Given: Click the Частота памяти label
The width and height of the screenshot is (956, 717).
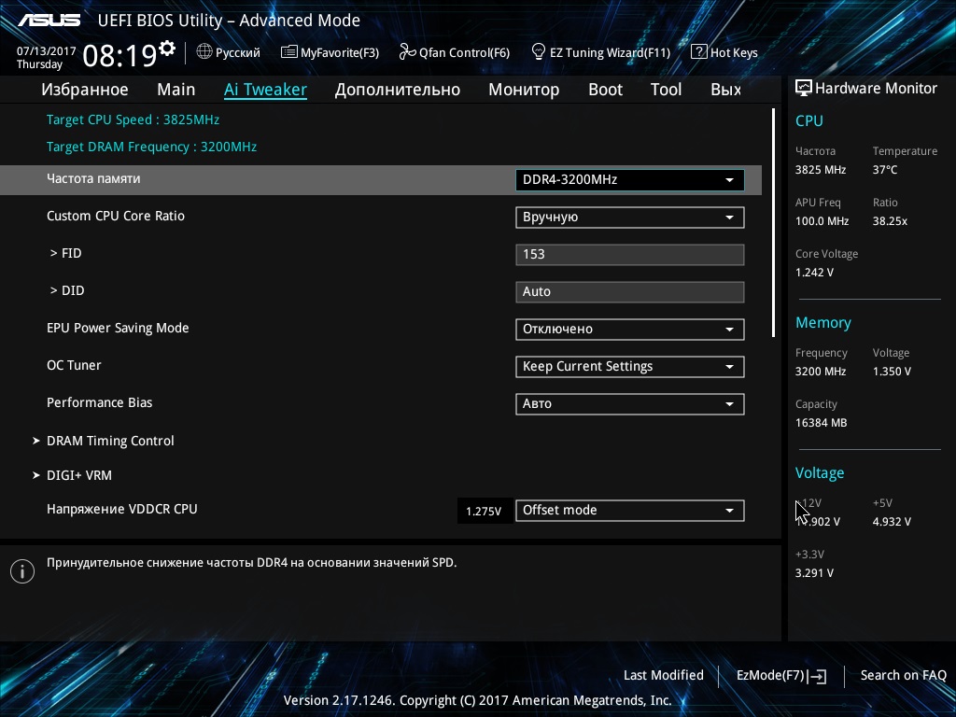Looking at the screenshot, I should tap(93, 178).
